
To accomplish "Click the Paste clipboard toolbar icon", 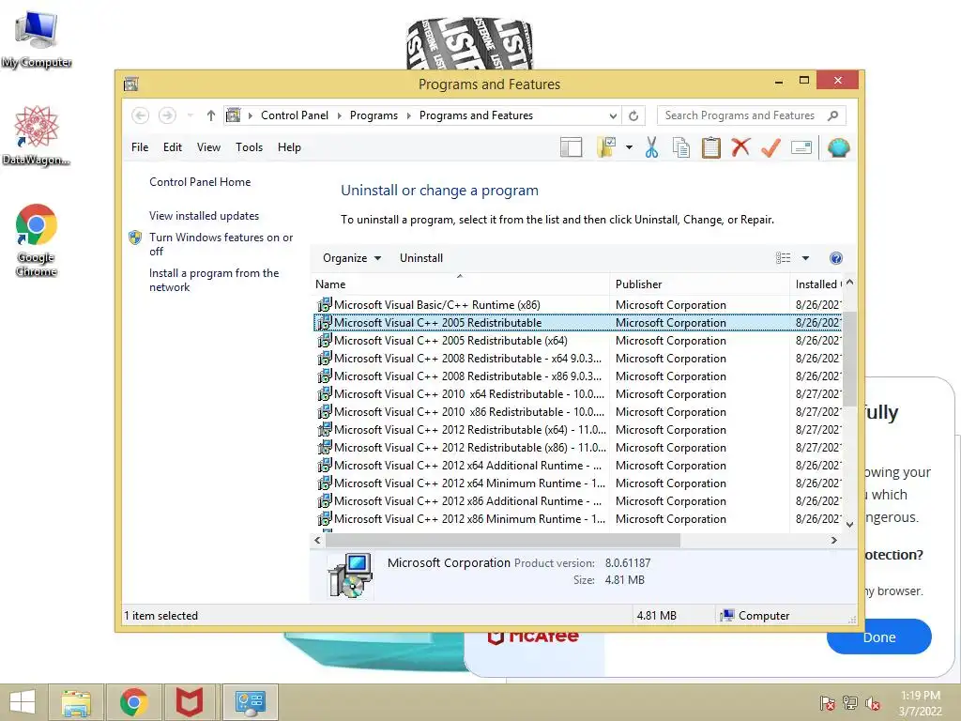I will pyautogui.click(x=711, y=147).
